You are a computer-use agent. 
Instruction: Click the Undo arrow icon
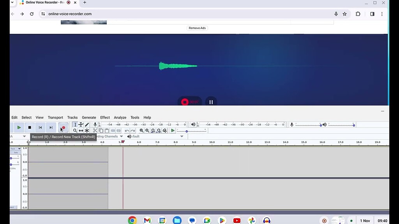[x=127, y=130]
